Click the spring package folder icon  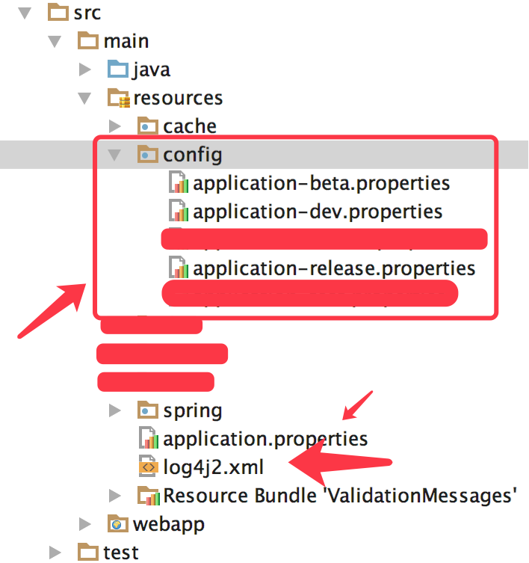tap(148, 410)
